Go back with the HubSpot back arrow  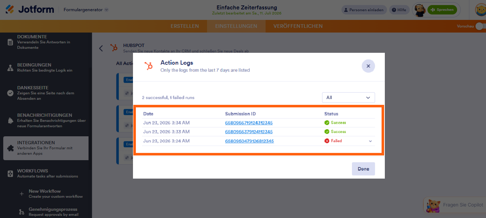tap(101, 48)
